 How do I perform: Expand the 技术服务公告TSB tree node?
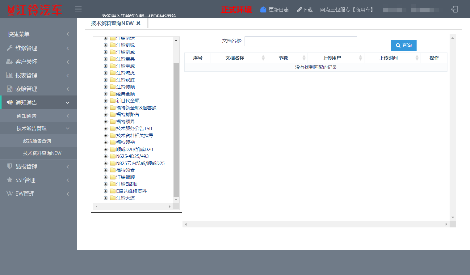[106, 129]
